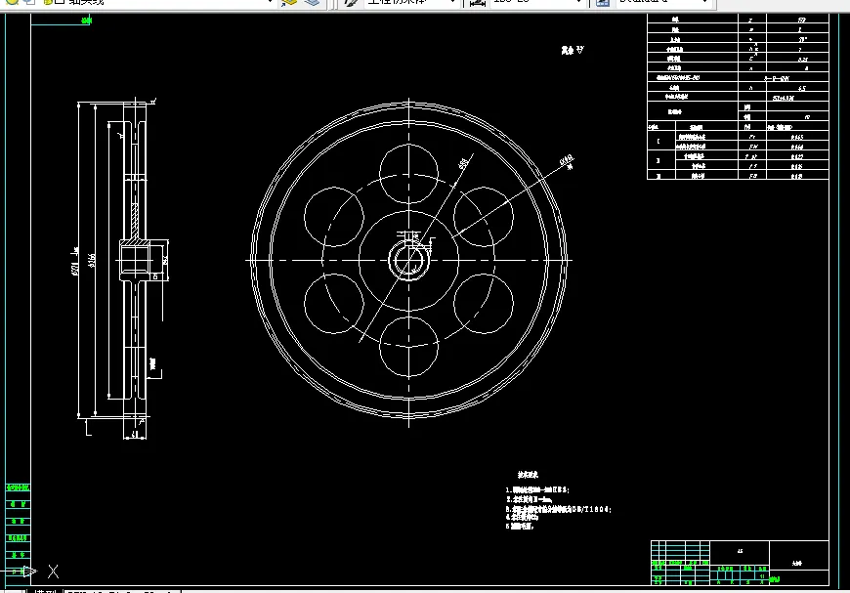Click the dimension style icon
This screenshot has height=593, width=850.
pyautogui.click(x=477, y=3)
